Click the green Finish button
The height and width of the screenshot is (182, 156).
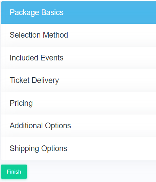click(14, 172)
